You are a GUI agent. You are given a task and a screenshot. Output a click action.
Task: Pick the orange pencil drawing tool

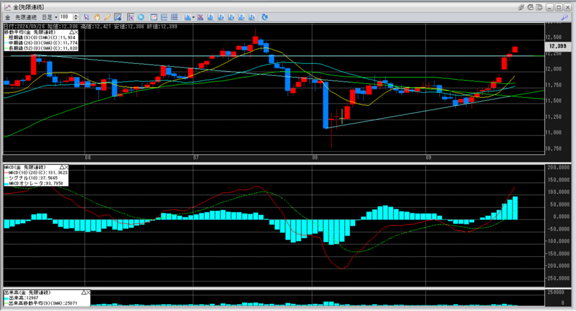click(x=107, y=17)
